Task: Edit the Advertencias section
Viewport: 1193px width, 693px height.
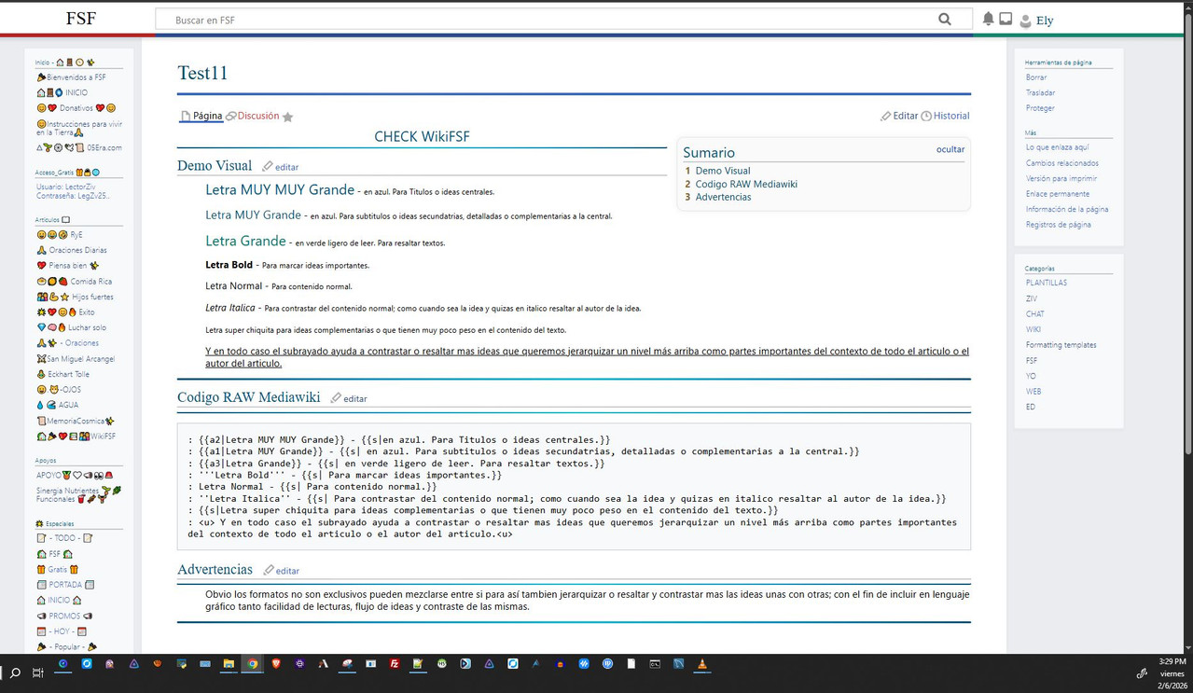Action: click(x=287, y=571)
